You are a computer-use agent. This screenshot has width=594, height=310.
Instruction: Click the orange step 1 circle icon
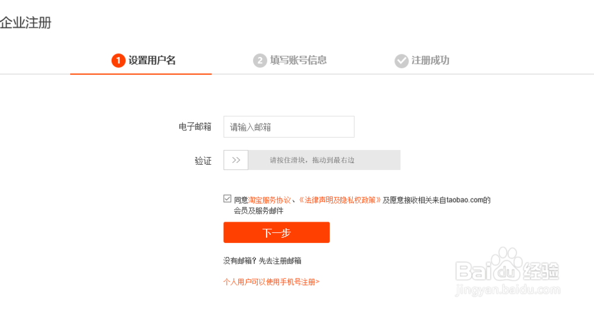(118, 60)
